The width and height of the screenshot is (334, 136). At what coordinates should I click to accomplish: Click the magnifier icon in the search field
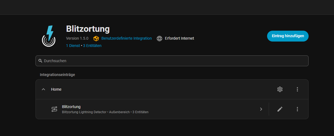pos(40,61)
